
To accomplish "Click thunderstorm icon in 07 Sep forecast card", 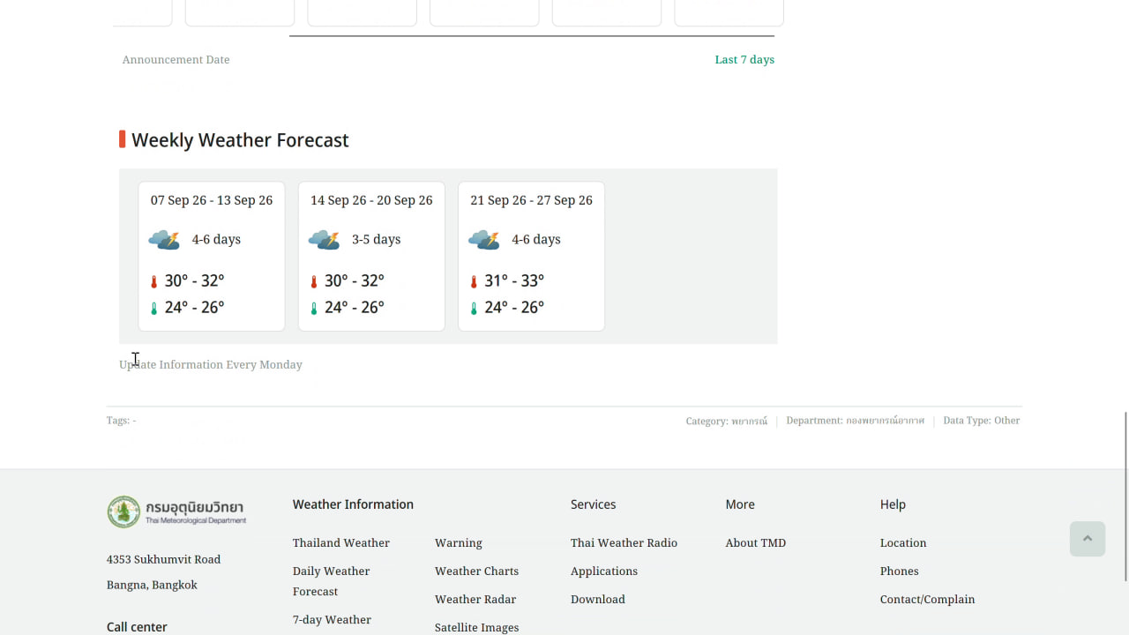I will click(x=164, y=240).
